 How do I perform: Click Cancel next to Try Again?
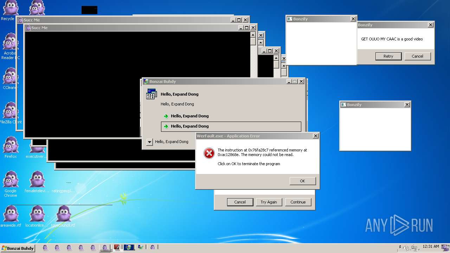tap(240, 202)
